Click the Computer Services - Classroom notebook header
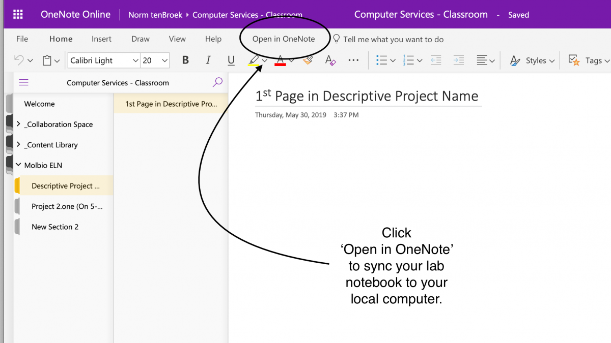This screenshot has width=611, height=343. pos(118,83)
